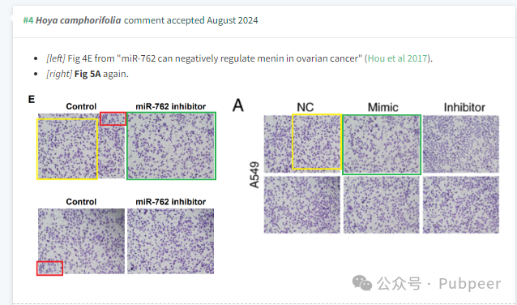Open the #4 comment number link

tap(28, 20)
